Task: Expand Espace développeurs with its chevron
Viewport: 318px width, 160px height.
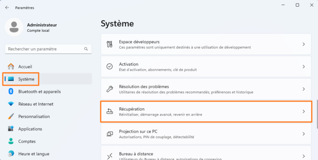Action: pyautogui.click(x=304, y=44)
